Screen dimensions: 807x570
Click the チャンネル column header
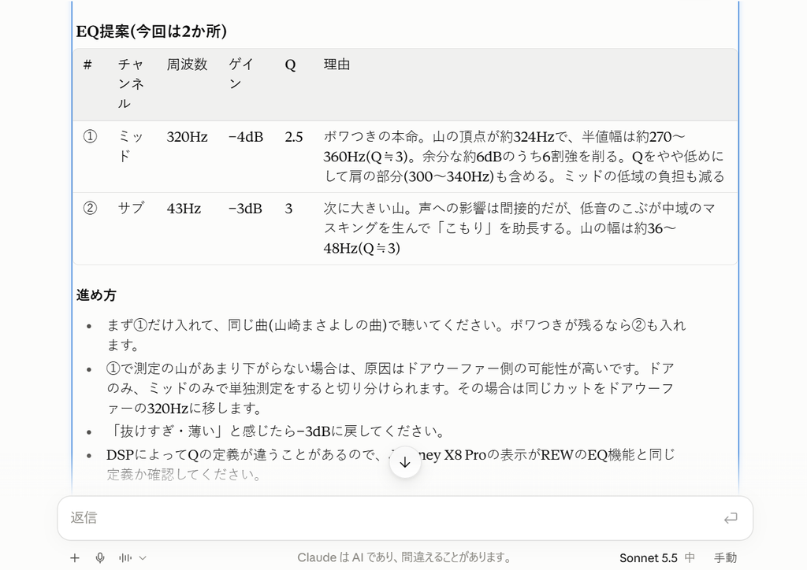[x=132, y=83]
